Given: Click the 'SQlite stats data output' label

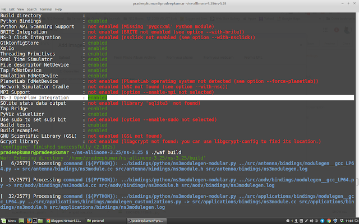Looking at the screenshot, I should pyautogui.click(x=33, y=103).
